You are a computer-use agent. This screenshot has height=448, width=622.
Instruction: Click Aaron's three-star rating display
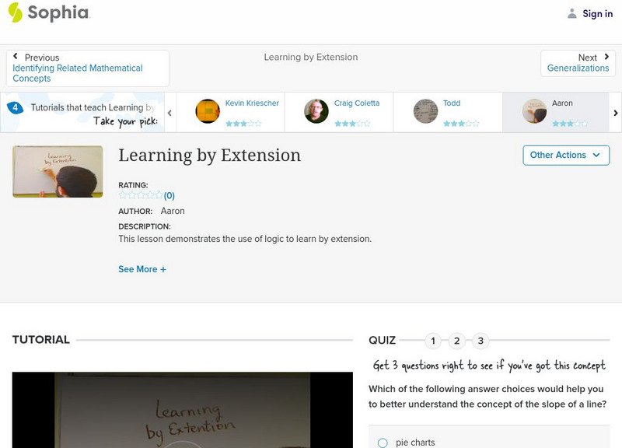[x=570, y=121]
